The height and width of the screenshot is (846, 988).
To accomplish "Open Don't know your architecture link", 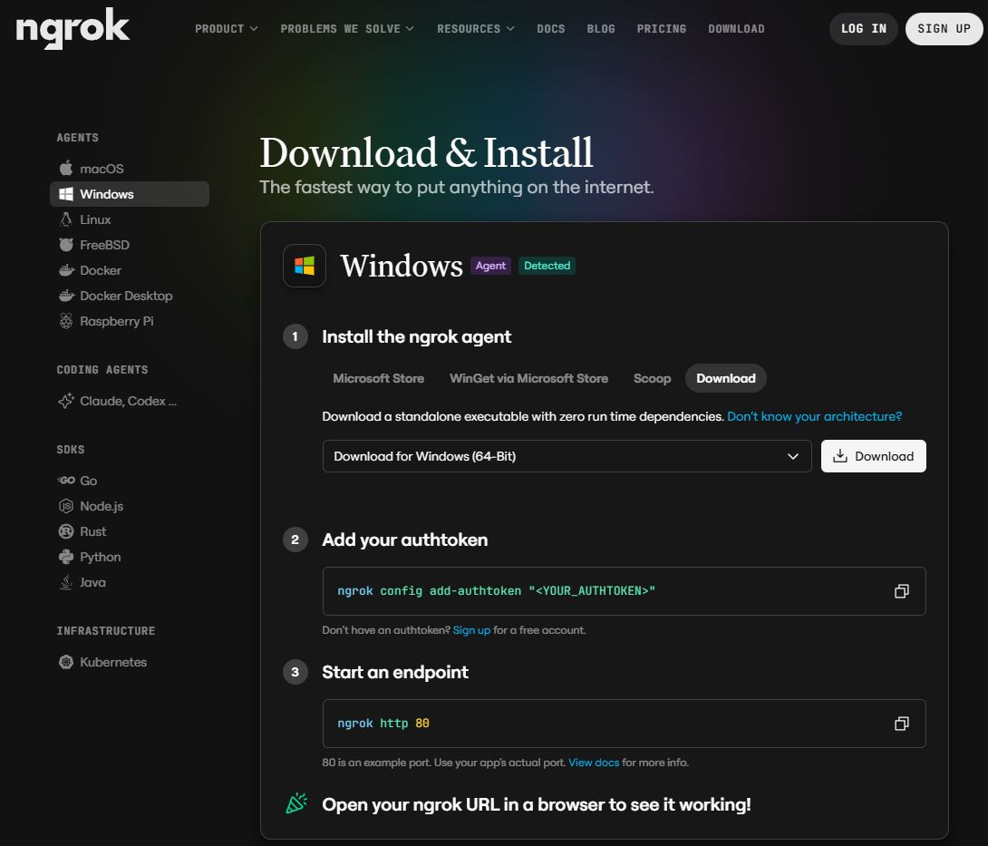I will click(814, 416).
